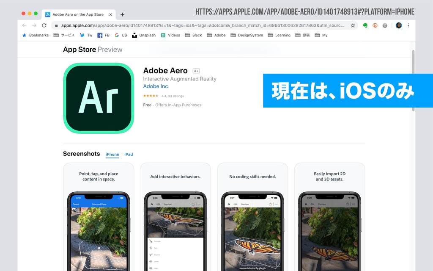Open the Bookmarks star shortcut
This screenshot has width=433, height=271.
36,35
